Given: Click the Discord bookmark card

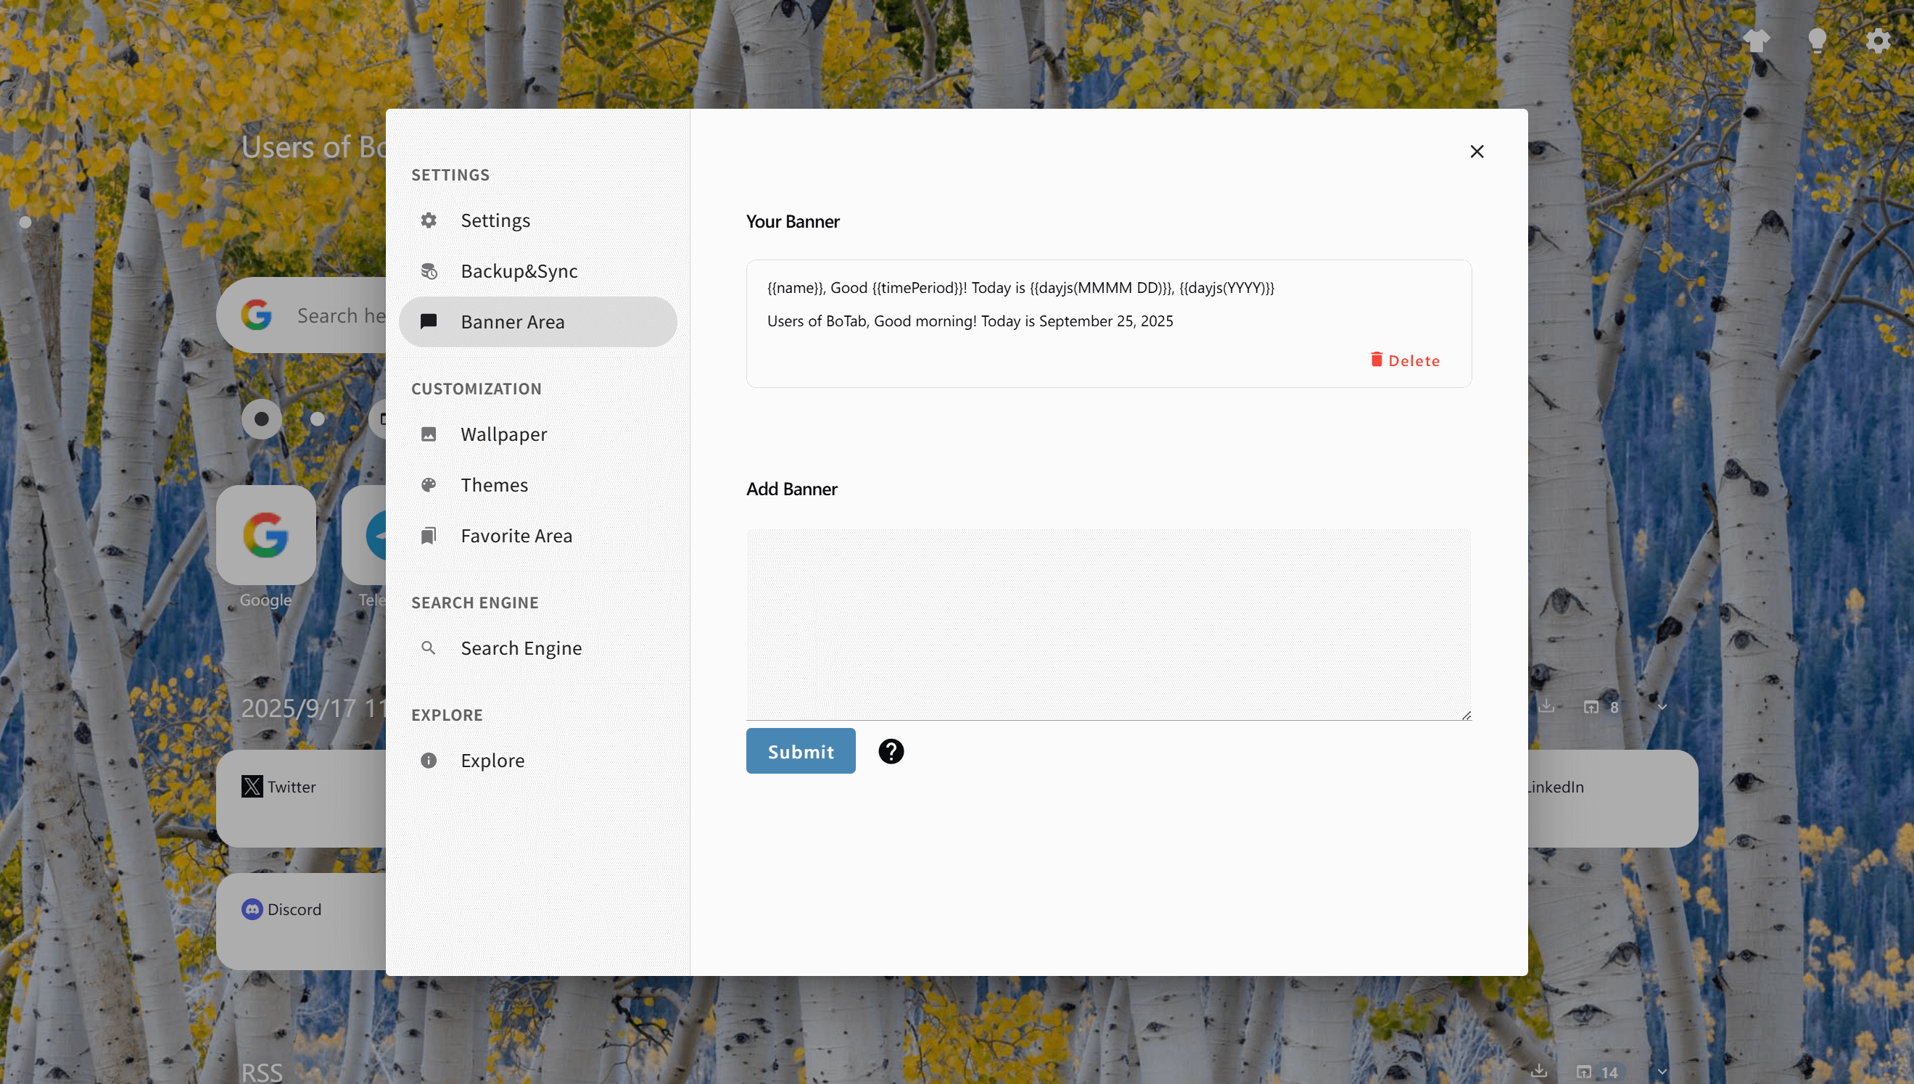Looking at the screenshot, I should (302, 921).
